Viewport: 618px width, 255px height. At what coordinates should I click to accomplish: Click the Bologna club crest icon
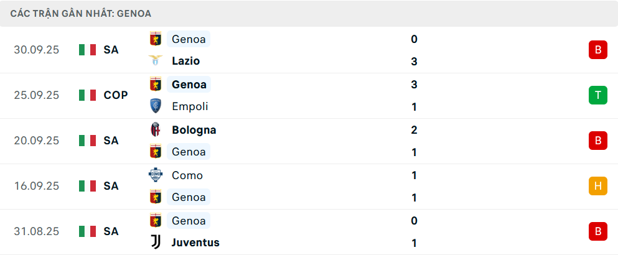155,130
